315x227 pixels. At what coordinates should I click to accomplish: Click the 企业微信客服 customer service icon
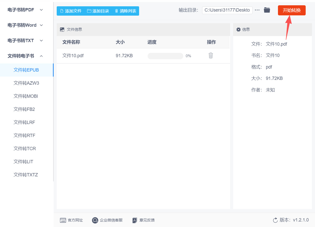pyautogui.click(x=95, y=220)
